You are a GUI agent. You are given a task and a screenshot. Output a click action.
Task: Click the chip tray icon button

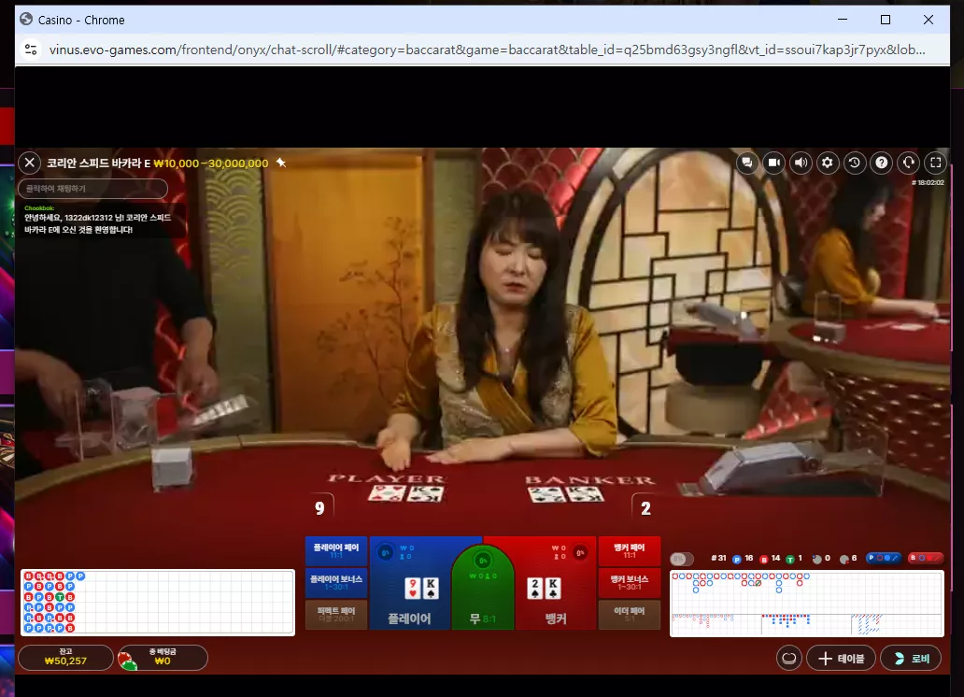pyautogui.click(x=788, y=659)
